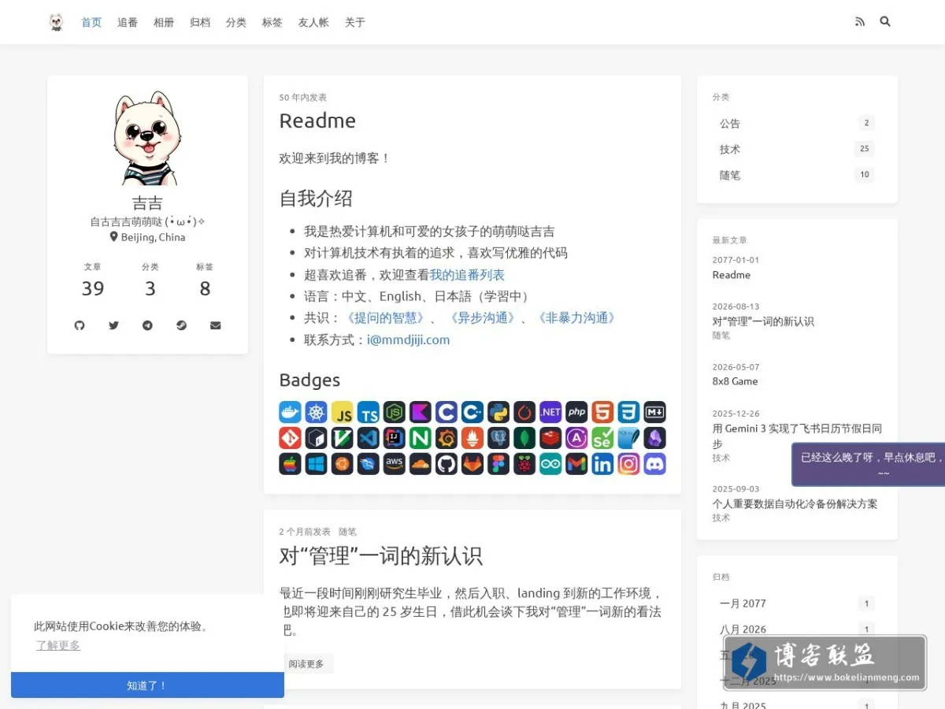
Task: Open 技术 category with 25 posts
Action: 797,149
